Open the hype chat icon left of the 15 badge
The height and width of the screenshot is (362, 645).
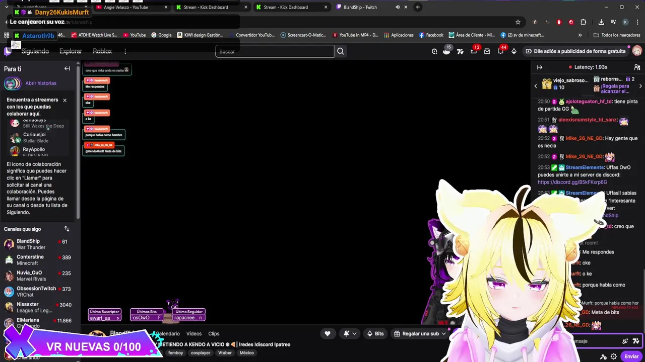point(434,51)
